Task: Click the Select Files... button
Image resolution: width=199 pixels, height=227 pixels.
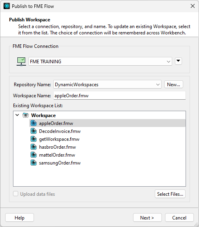Action: 170,194
